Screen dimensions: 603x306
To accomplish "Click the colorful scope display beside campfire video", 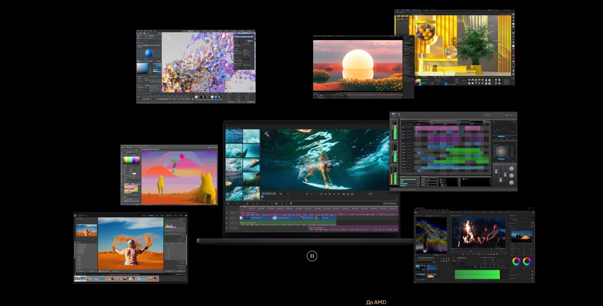I will pyautogui.click(x=431, y=234).
